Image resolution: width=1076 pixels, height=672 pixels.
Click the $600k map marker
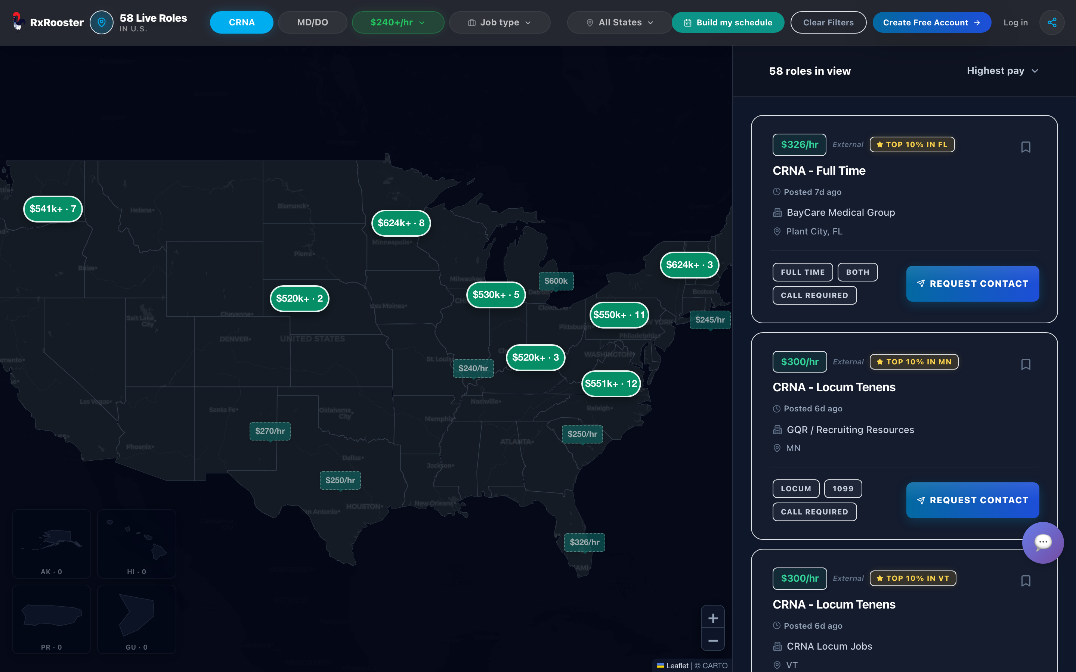pos(556,281)
